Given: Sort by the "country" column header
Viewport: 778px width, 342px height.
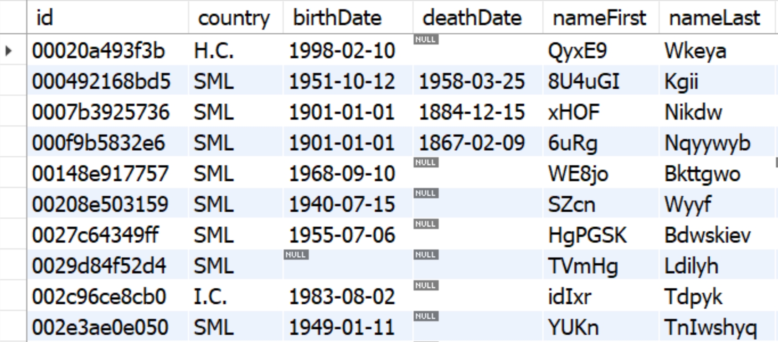Looking at the screenshot, I should [x=233, y=18].
